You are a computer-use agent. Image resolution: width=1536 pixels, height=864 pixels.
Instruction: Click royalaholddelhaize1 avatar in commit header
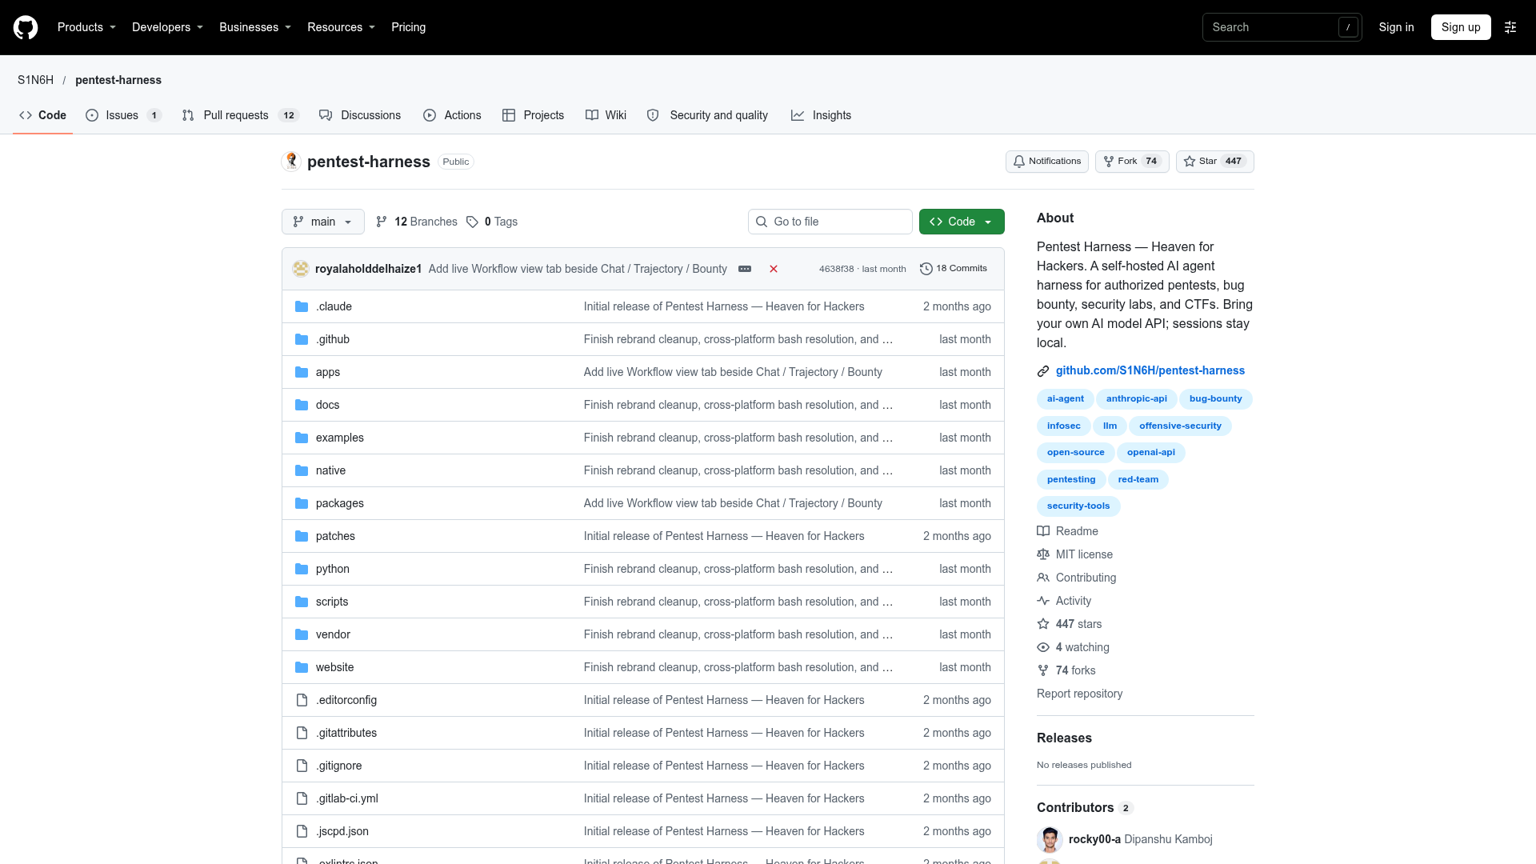(301, 269)
